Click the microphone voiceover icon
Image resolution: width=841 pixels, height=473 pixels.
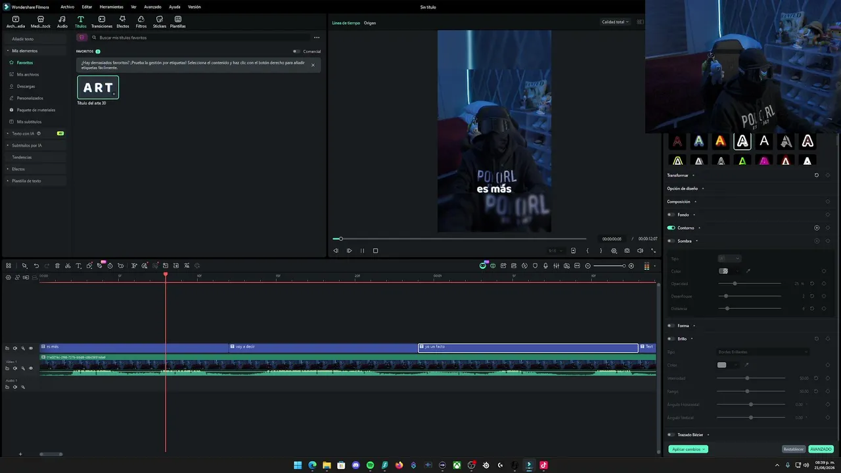coord(545,266)
